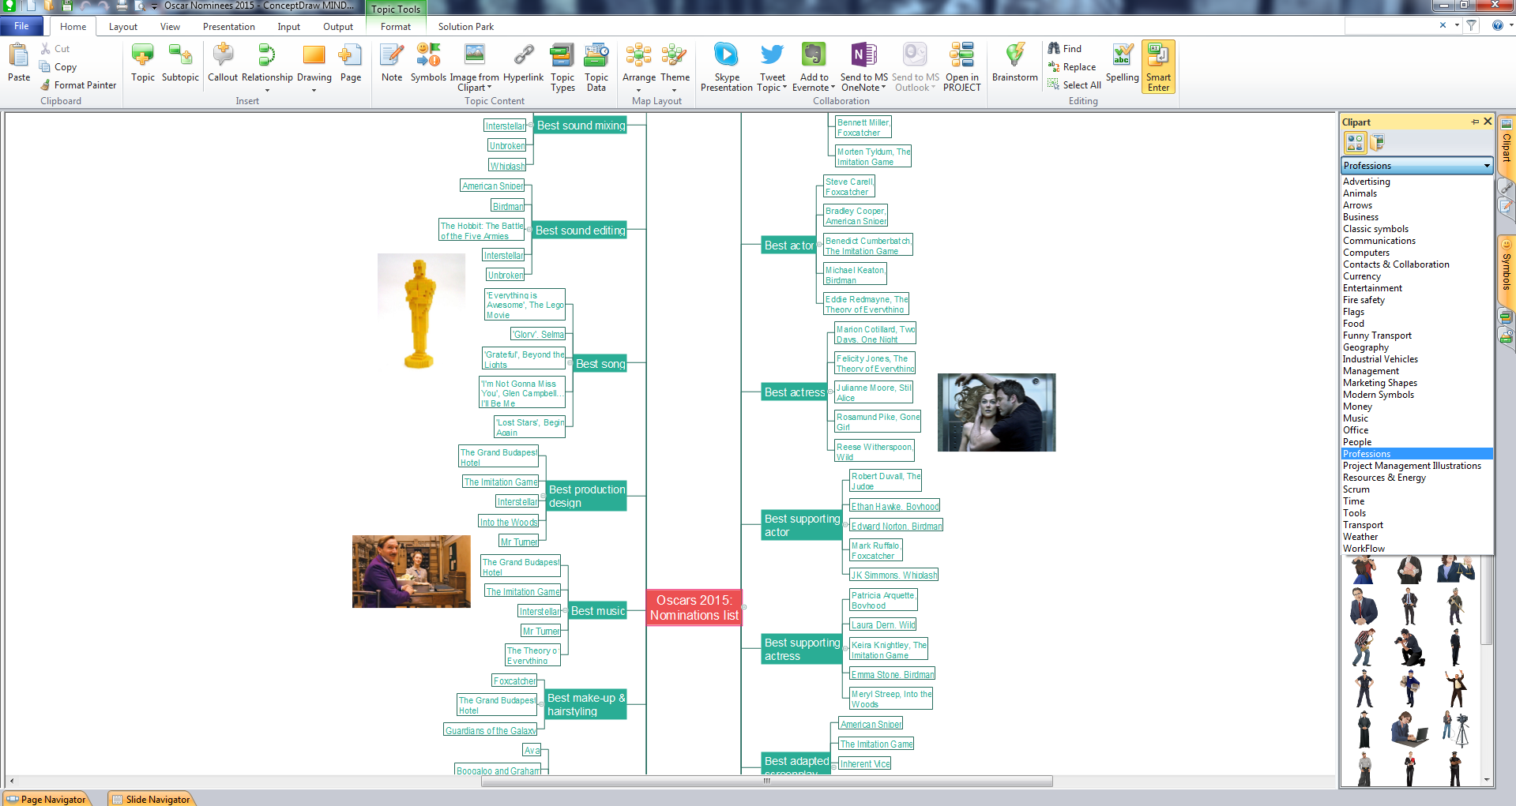Screen dimensions: 1516x806
Task: Add a Subtopic
Action: click(x=180, y=63)
